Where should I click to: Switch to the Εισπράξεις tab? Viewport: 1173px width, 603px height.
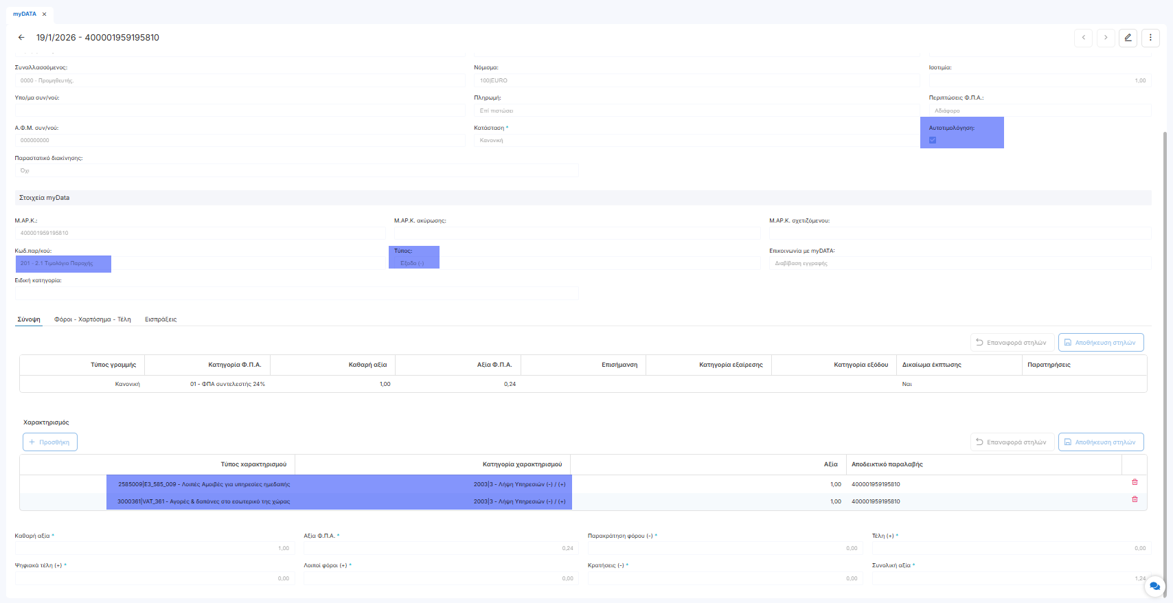click(x=161, y=319)
